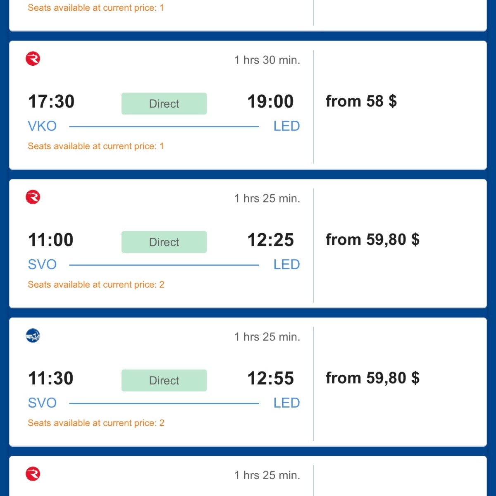Tap SVO airport code on 11:00 flight
Image resolution: width=496 pixels, height=496 pixels.
(42, 265)
